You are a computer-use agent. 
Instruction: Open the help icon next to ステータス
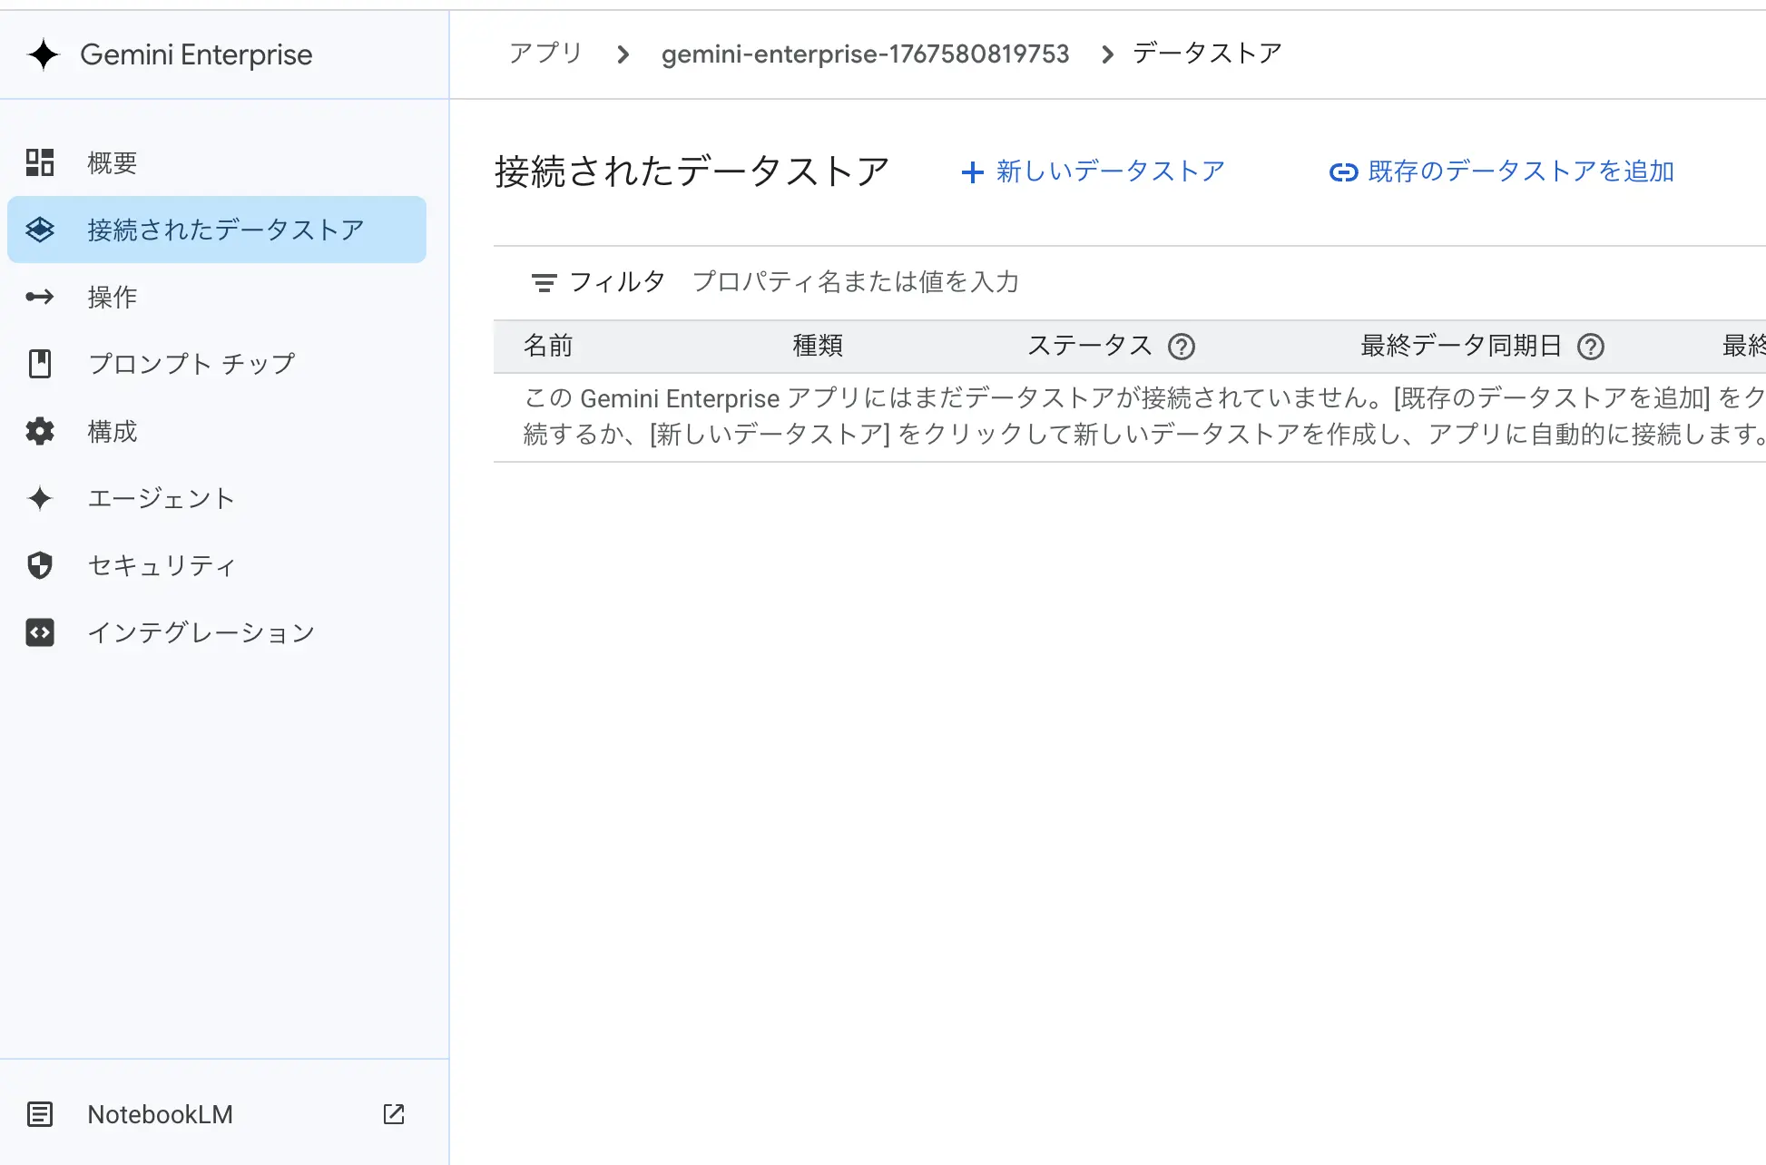[1182, 347]
